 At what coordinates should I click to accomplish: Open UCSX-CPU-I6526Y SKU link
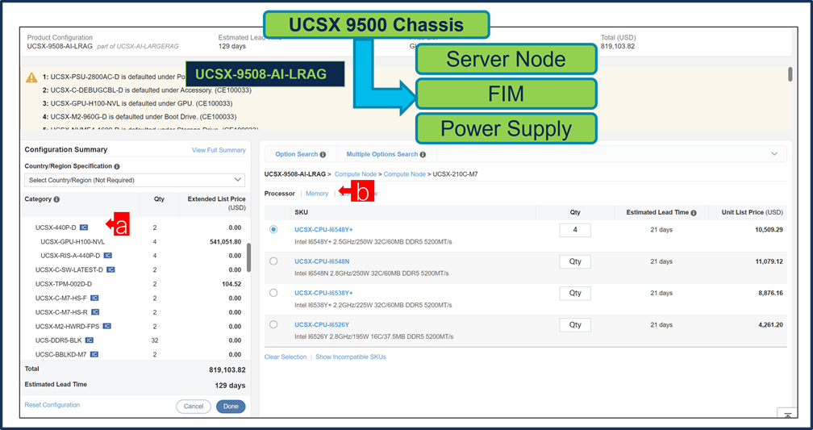click(x=322, y=324)
